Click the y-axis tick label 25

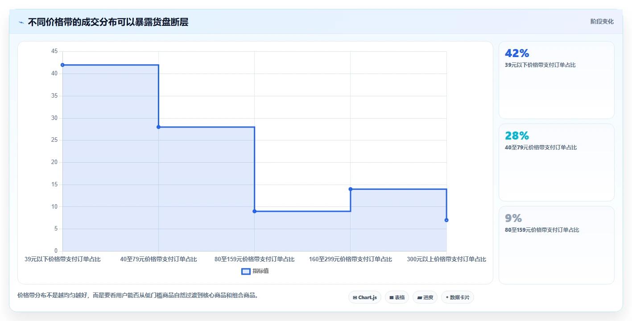[54, 140]
